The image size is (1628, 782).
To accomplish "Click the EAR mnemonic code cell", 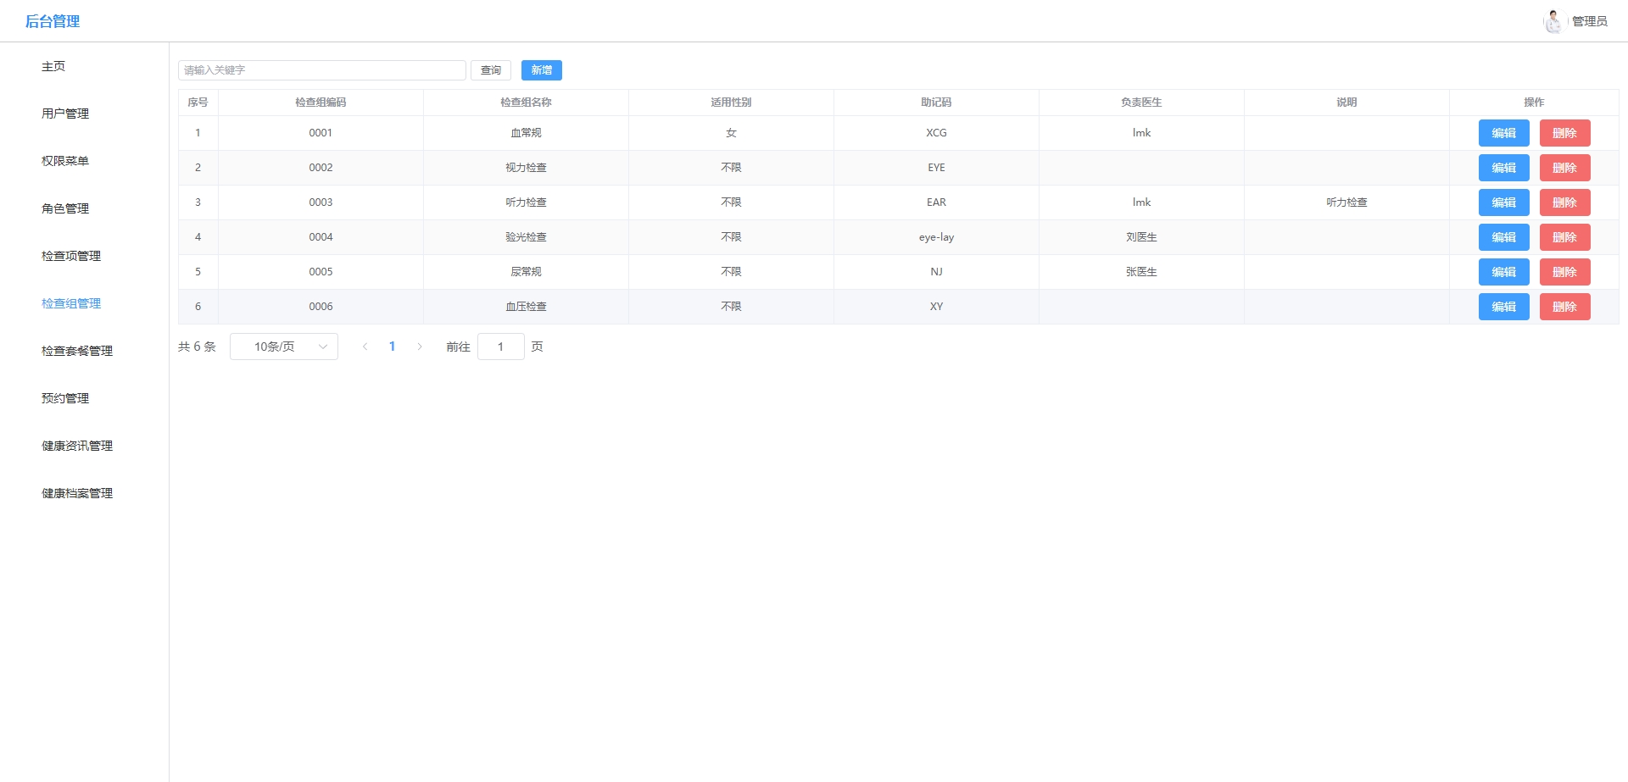I will [936, 202].
